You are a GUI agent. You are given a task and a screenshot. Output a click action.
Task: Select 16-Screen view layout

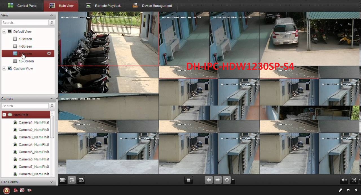pyautogui.click(x=26, y=61)
